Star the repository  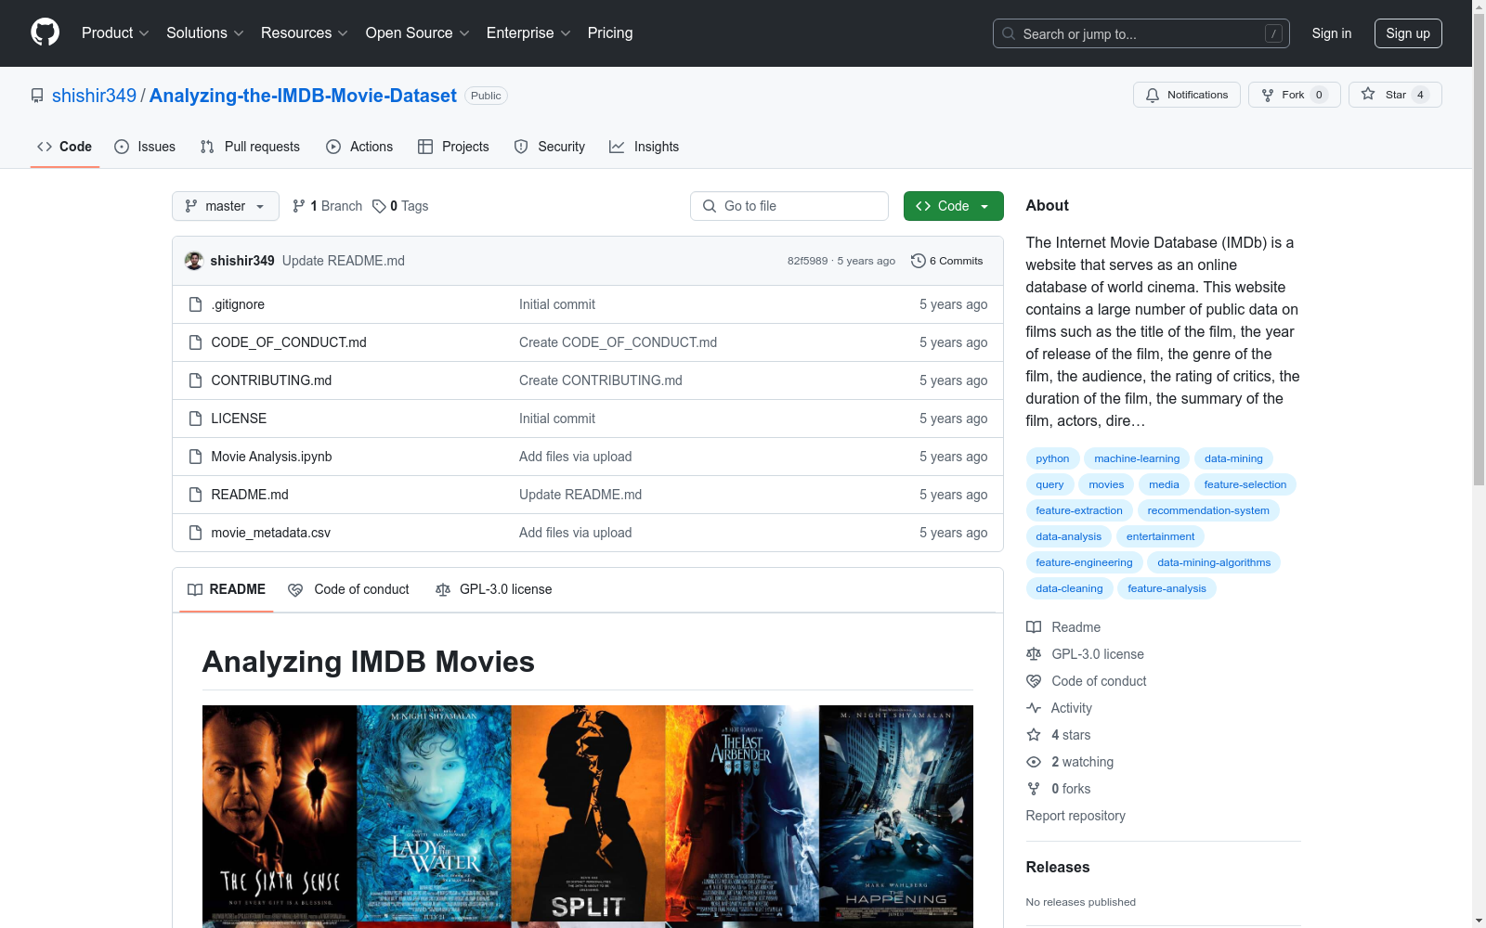click(x=1394, y=95)
